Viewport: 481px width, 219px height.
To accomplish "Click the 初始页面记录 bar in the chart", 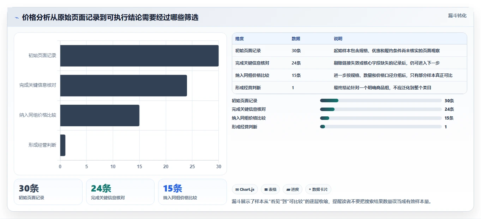I will tap(139, 56).
